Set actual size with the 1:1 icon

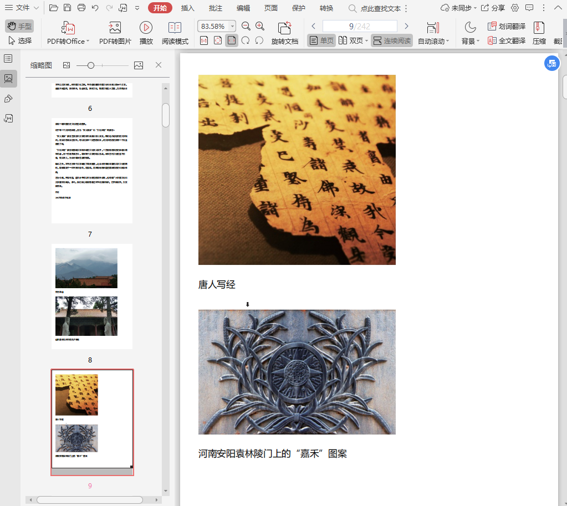204,40
